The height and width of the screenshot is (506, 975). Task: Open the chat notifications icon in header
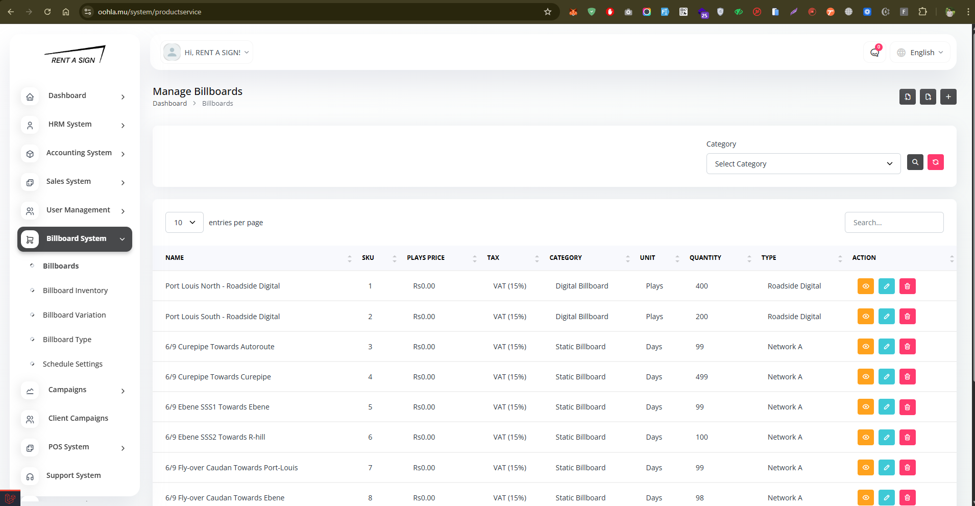[x=874, y=53]
